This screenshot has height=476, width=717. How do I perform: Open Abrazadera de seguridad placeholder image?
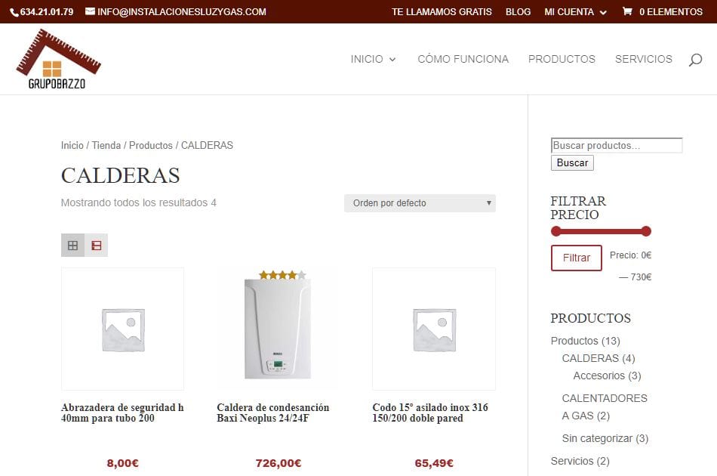pos(122,329)
